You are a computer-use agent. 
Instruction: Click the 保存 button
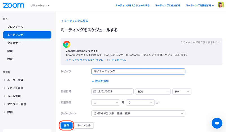66,126
